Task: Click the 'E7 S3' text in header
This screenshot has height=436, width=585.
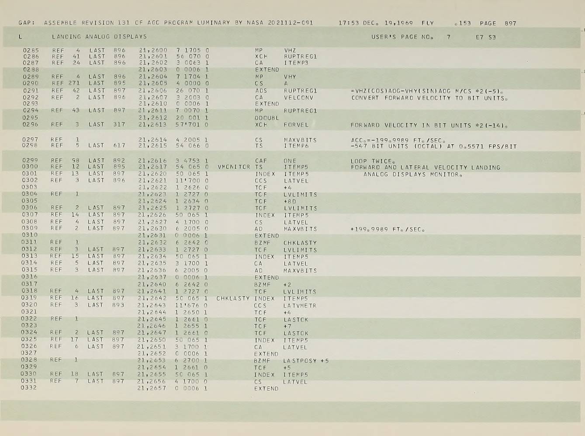Action: tap(486, 37)
